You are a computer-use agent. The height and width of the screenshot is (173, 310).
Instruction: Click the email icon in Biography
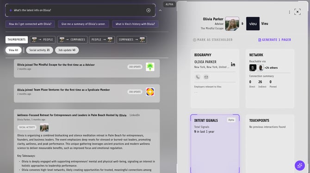click(x=206, y=77)
